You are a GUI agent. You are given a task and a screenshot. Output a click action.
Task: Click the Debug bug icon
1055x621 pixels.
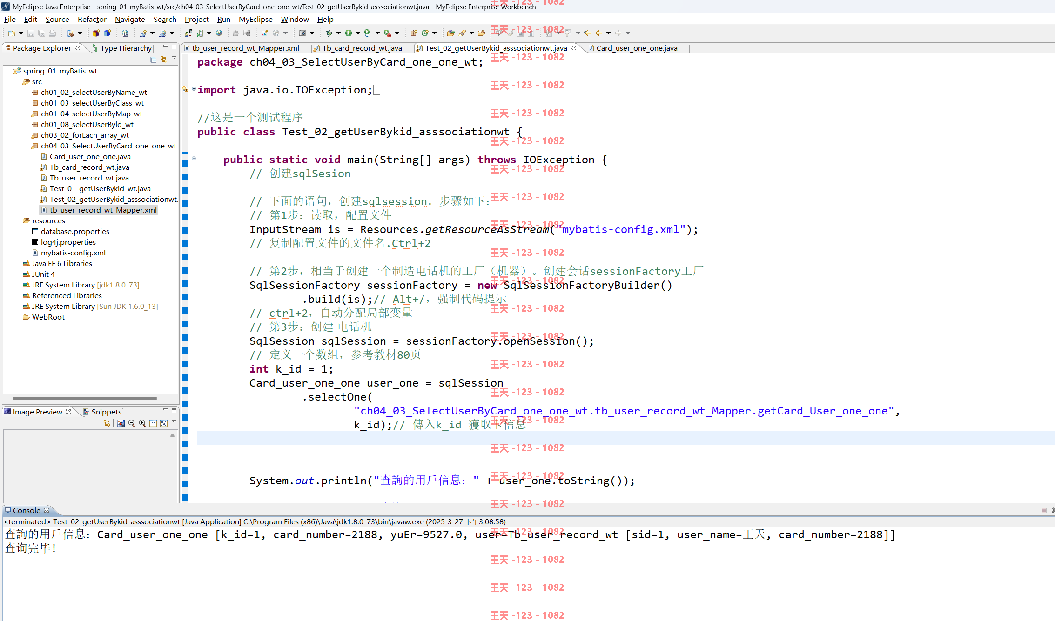329,33
